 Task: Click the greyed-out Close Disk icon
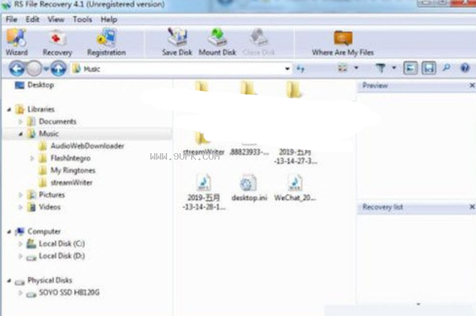258,42
